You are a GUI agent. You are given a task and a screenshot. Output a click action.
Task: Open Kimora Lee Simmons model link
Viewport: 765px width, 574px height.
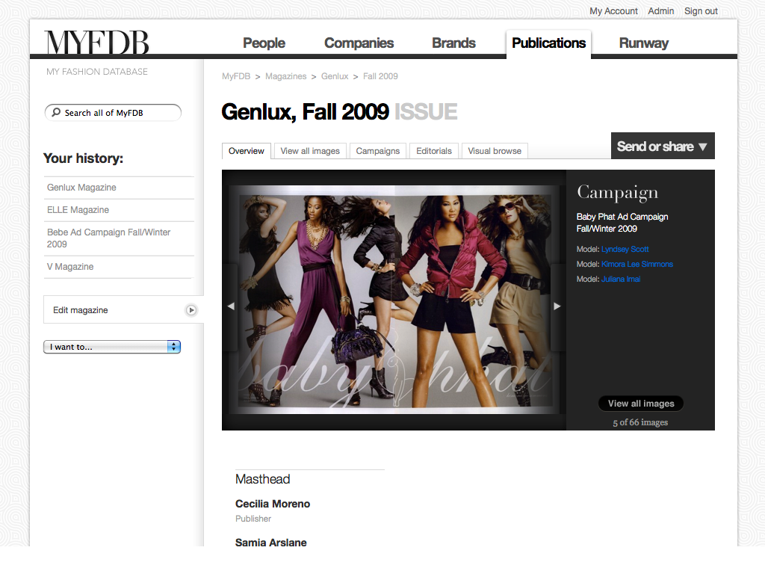(x=637, y=265)
